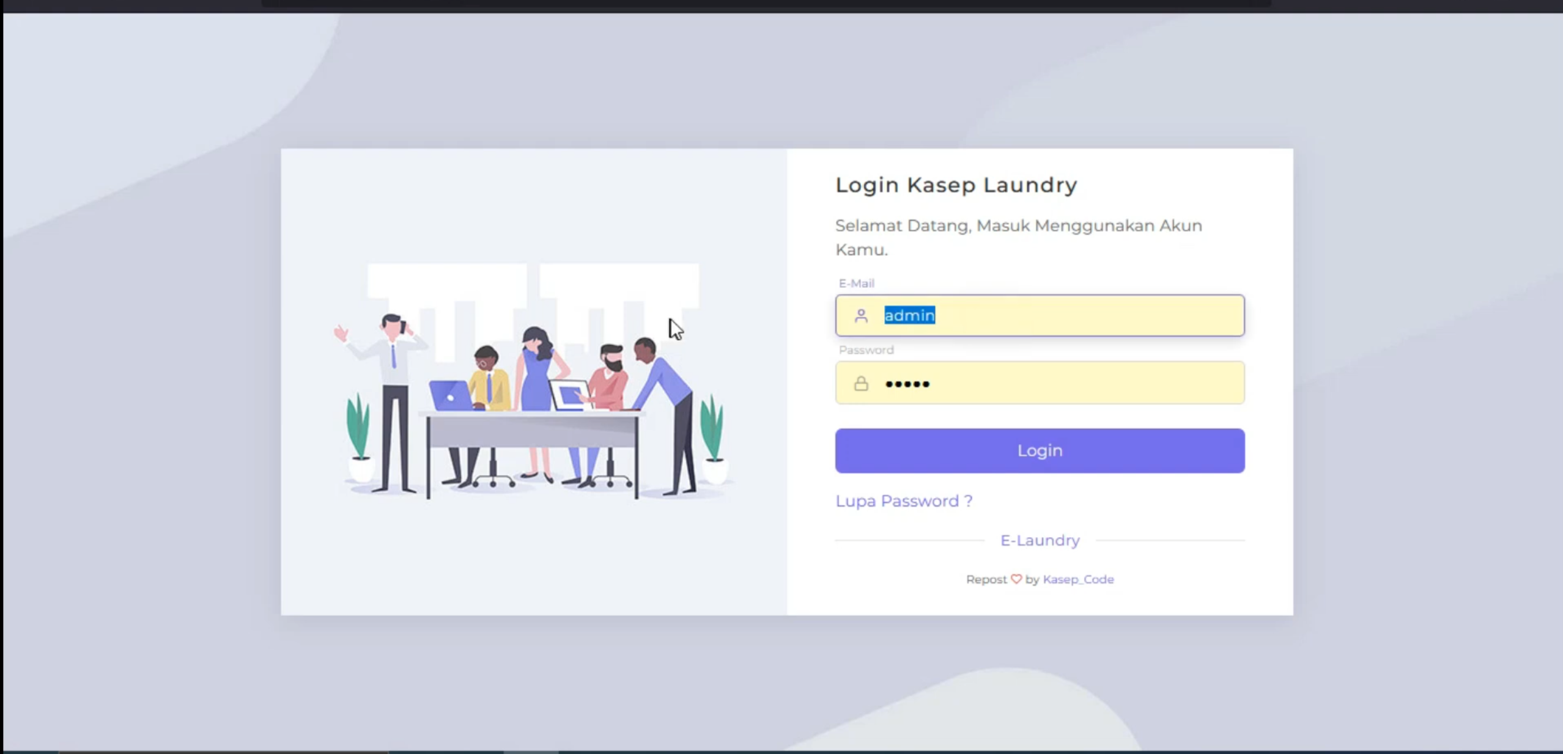Click the E-Mail field label
The height and width of the screenshot is (754, 1563).
856,284
